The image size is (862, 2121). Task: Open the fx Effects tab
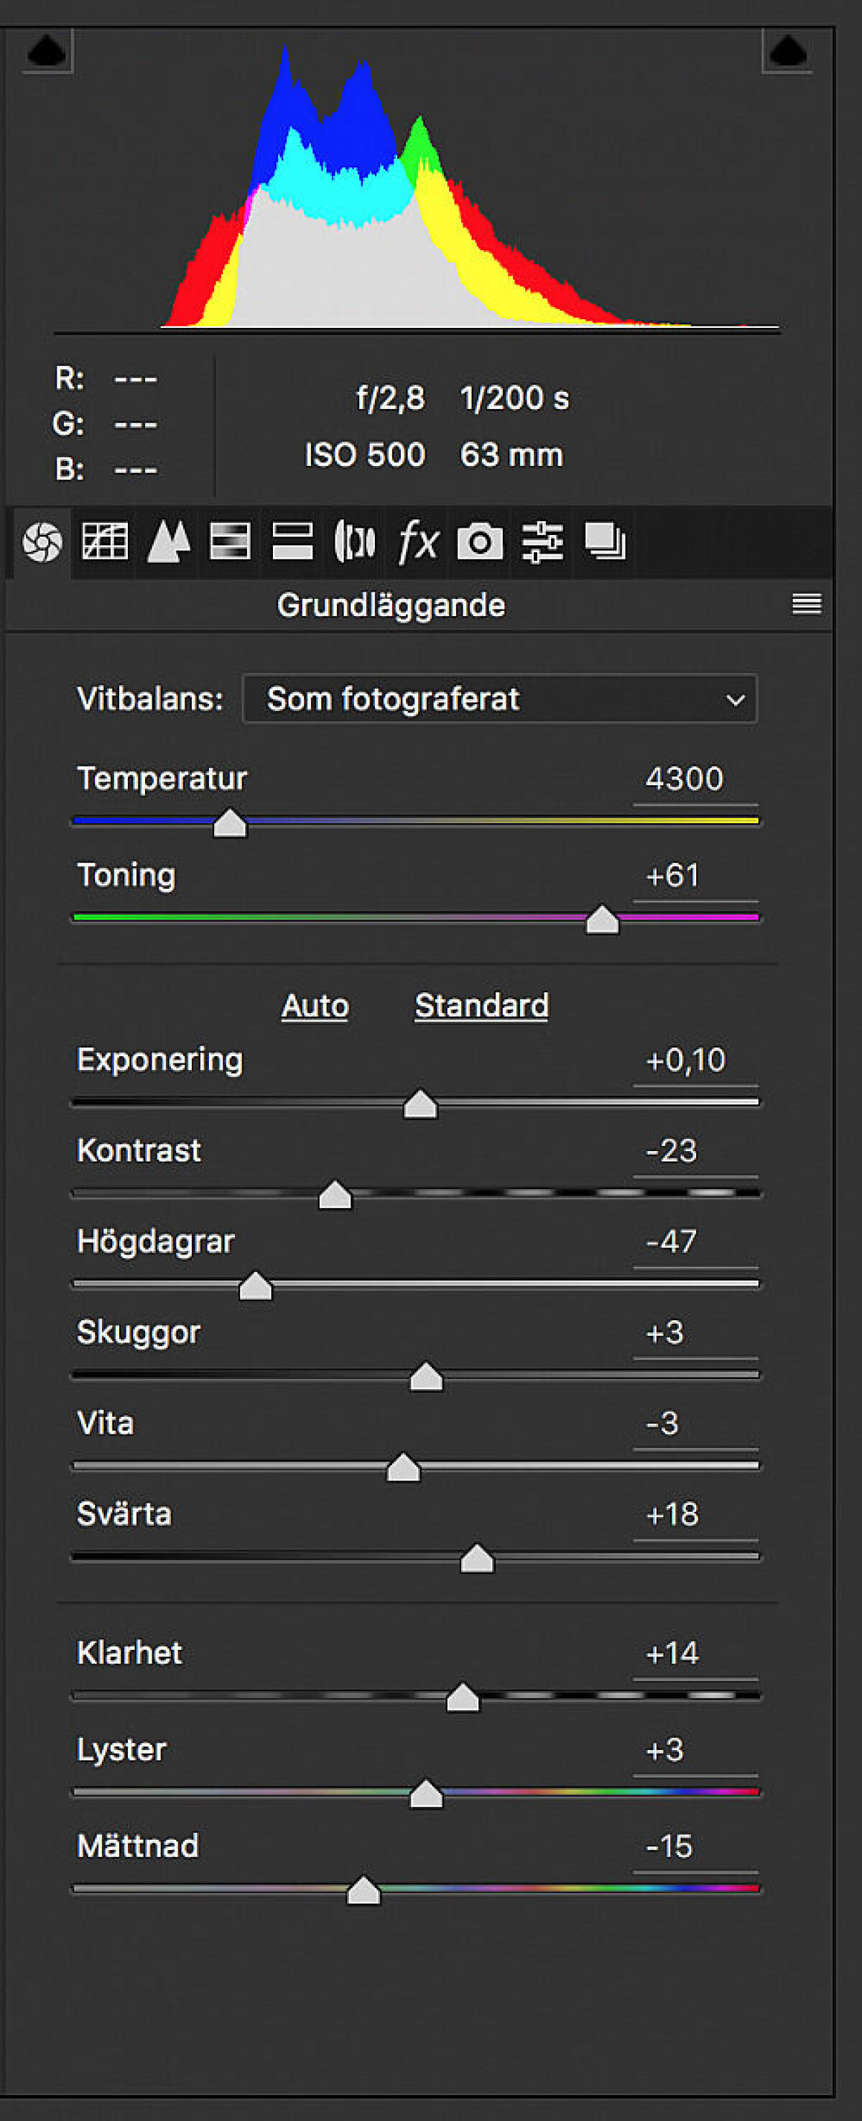click(417, 542)
